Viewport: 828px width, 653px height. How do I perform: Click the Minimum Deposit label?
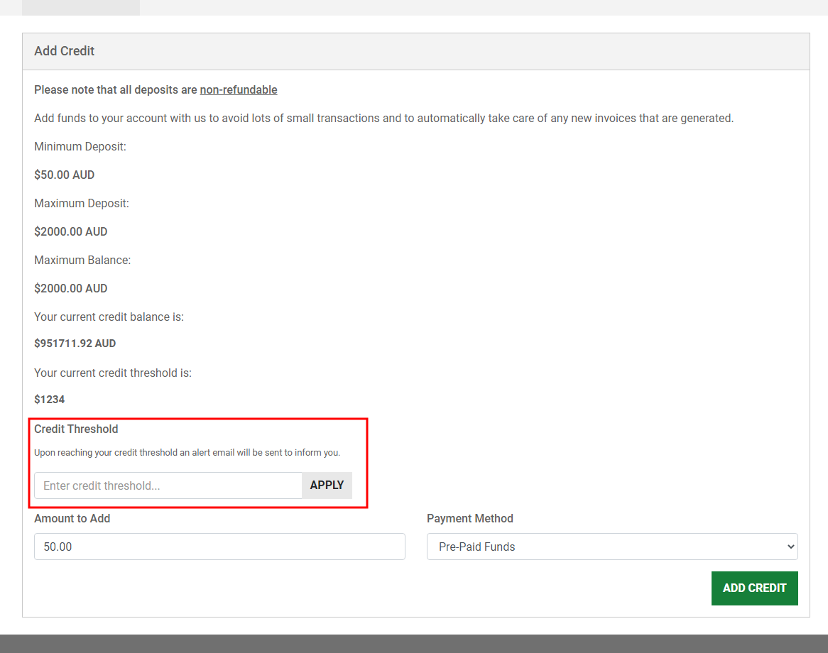point(80,147)
